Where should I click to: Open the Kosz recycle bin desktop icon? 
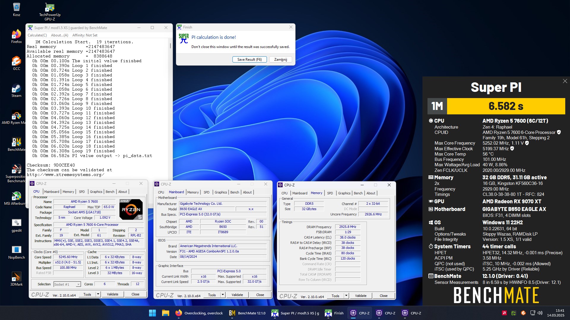(16, 9)
